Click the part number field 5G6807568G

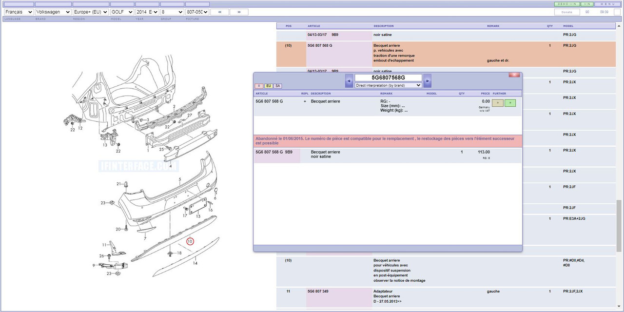pyautogui.click(x=388, y=78)
